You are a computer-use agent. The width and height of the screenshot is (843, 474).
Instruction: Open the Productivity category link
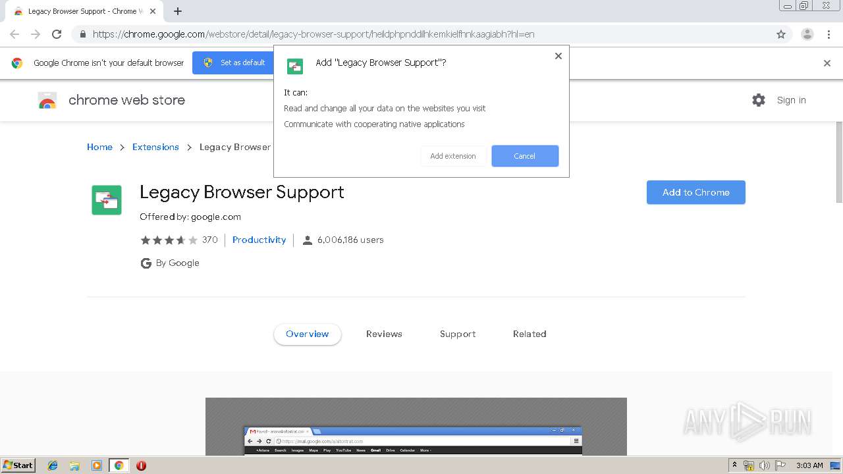tap(259, 240)
